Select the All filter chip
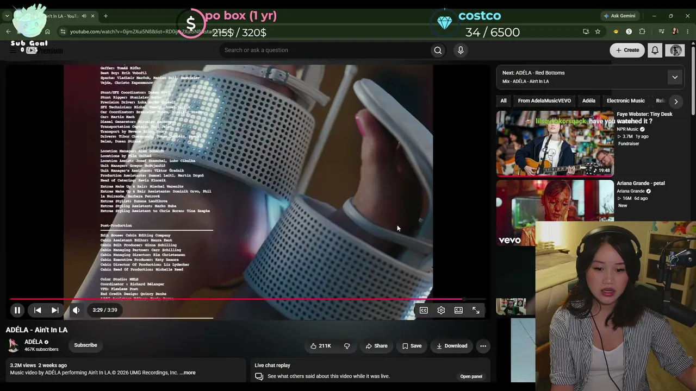The image size is (696, 391). [x=504, y=100]
